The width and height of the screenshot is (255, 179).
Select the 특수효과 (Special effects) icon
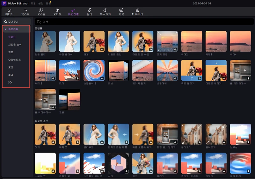pos(105,10)
